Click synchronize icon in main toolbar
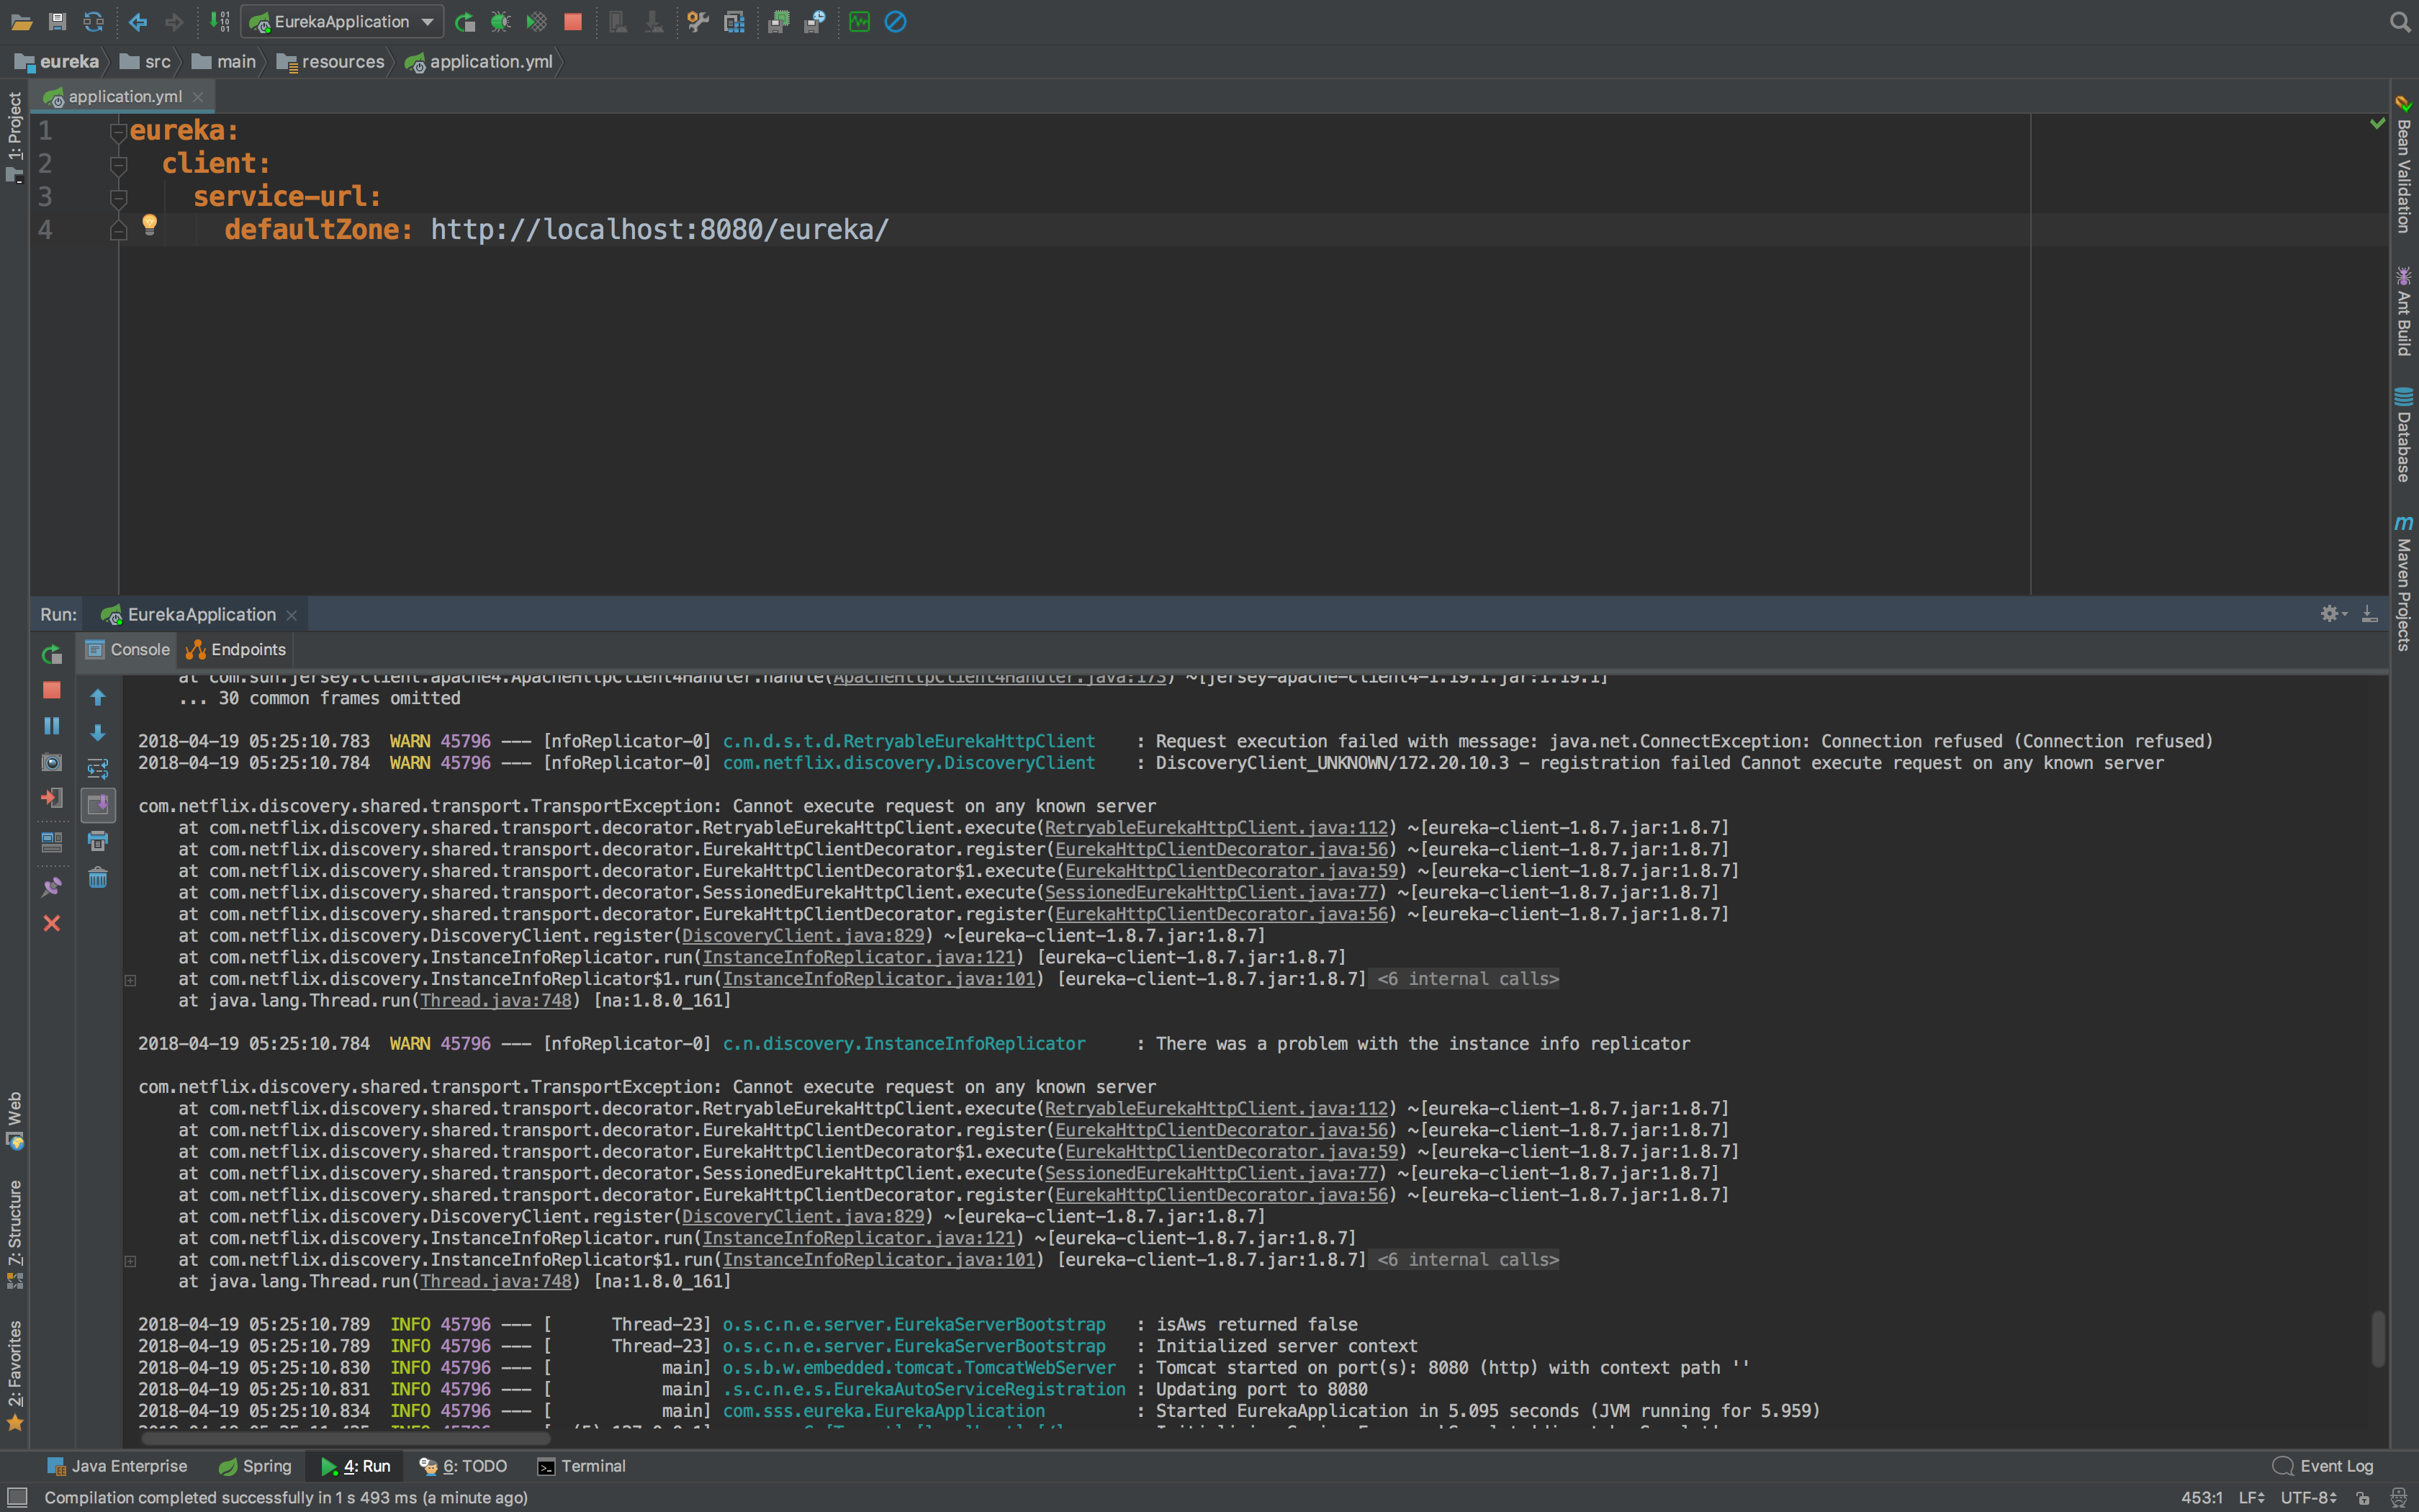 93,21
